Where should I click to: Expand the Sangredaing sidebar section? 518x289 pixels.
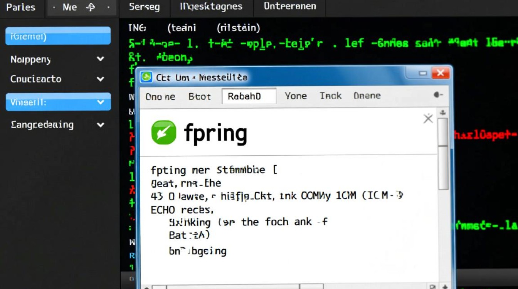click(x=101, y=125)
